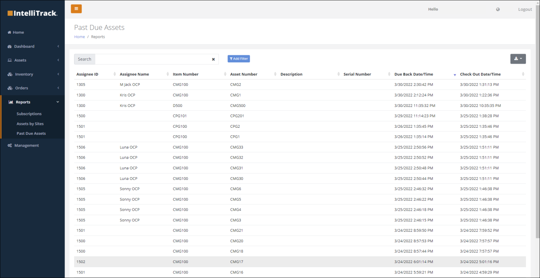Clear the search field with X icon
540x278 pixels.
coord(213,59)
